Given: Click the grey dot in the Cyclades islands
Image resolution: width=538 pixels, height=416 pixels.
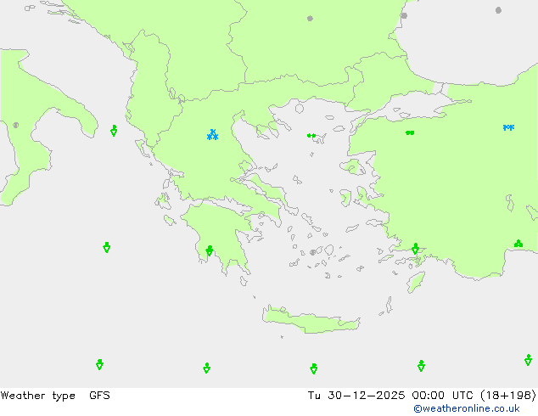Looking at the screenshot, I should (312, 252).
